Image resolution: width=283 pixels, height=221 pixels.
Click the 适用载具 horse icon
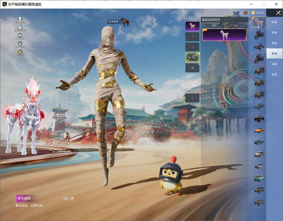[x=125, y=22]
